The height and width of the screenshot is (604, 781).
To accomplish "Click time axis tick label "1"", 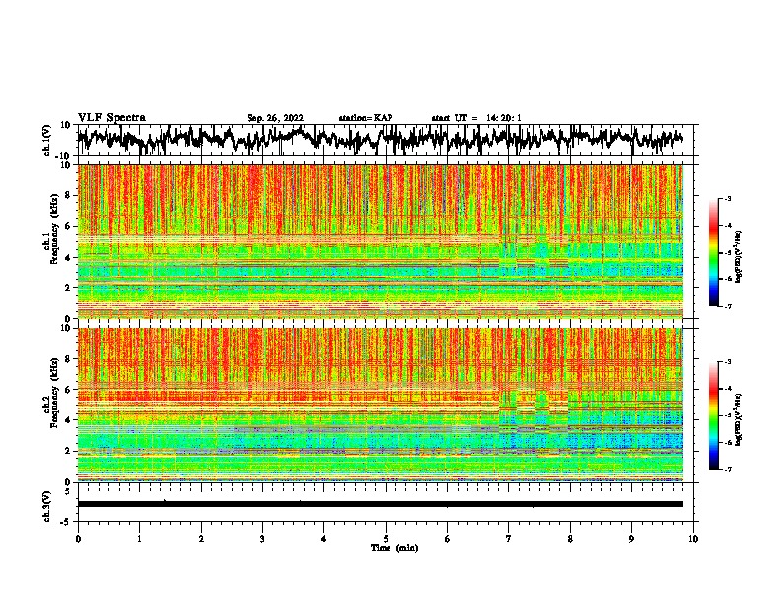I will pos(139,539).
